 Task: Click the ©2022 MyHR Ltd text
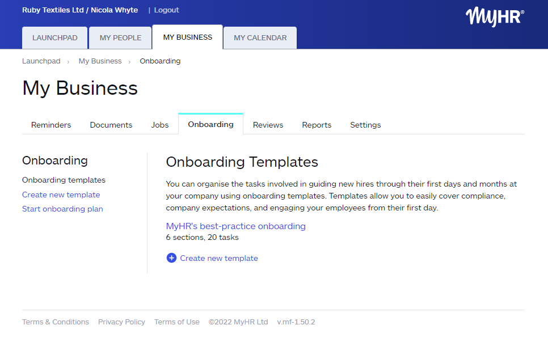[x=238, y=322]
